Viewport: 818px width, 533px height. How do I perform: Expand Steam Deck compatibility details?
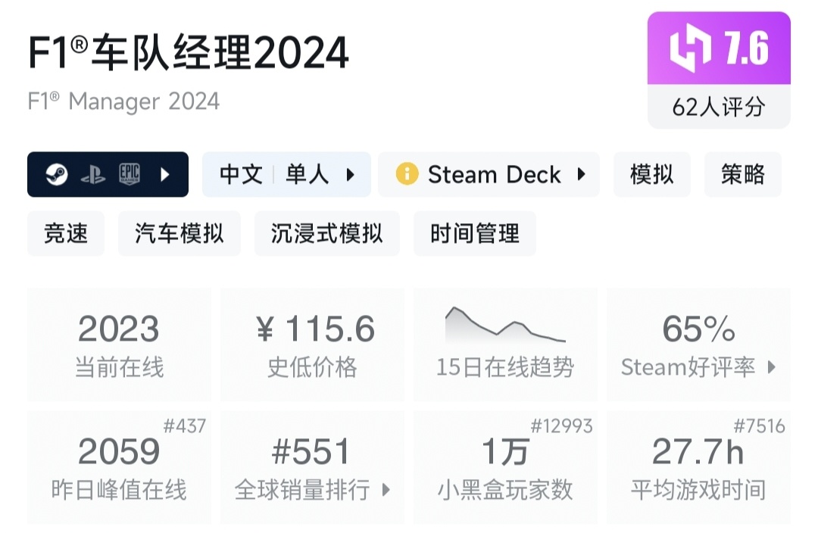point(582,175)
